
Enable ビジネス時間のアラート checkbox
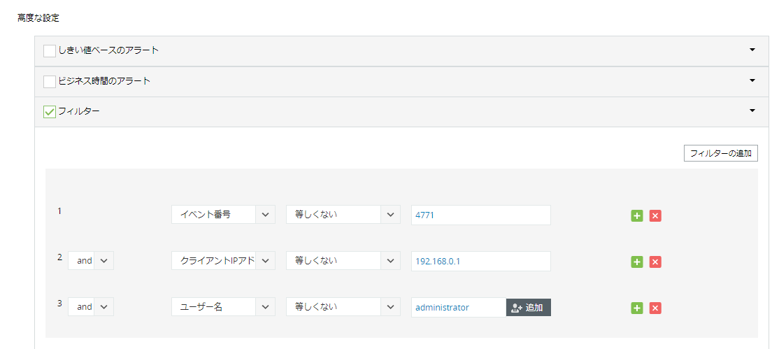[50, 82]
